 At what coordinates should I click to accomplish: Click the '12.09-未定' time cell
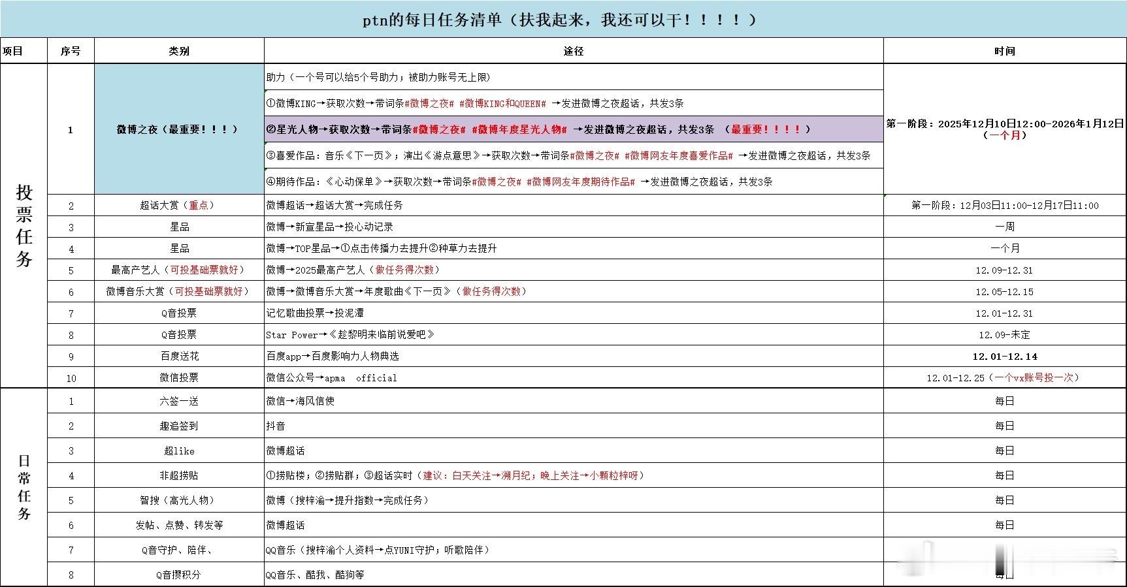tap(1005, 334)
